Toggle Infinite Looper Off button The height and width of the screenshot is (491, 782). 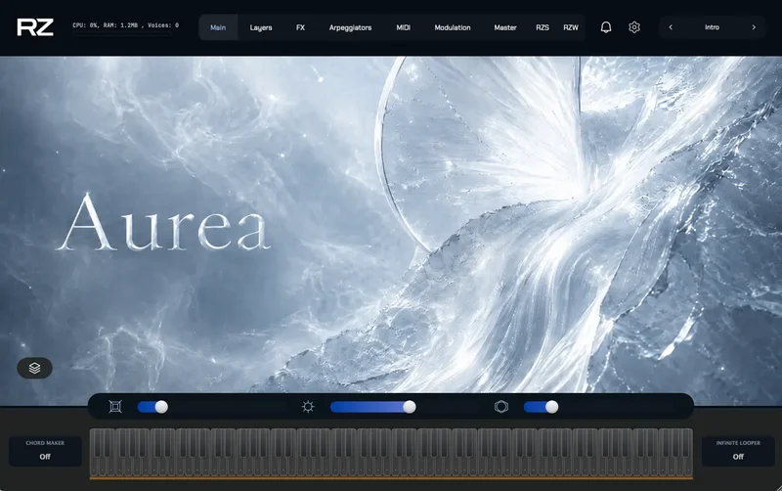tap(738, 451)
